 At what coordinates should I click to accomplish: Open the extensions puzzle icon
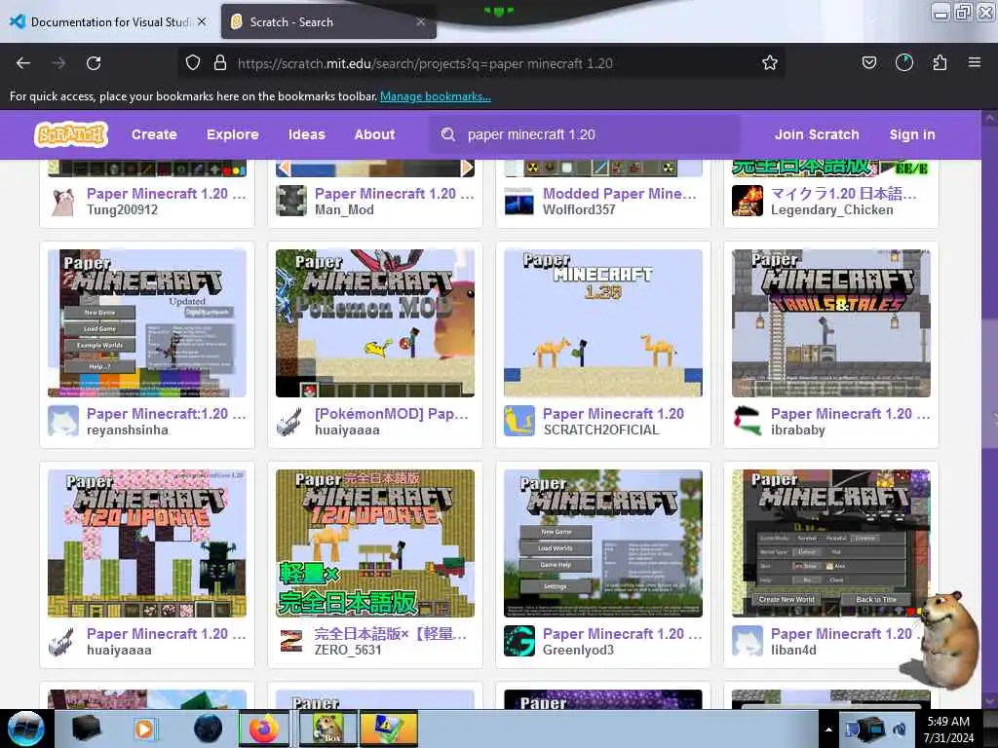tap(940, 62)
